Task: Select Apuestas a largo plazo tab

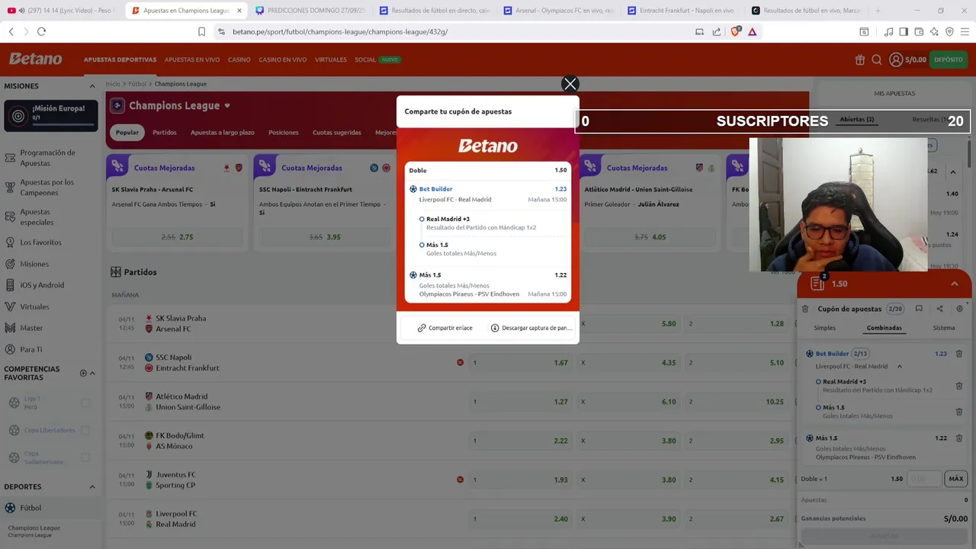Action: click(223, 133)
